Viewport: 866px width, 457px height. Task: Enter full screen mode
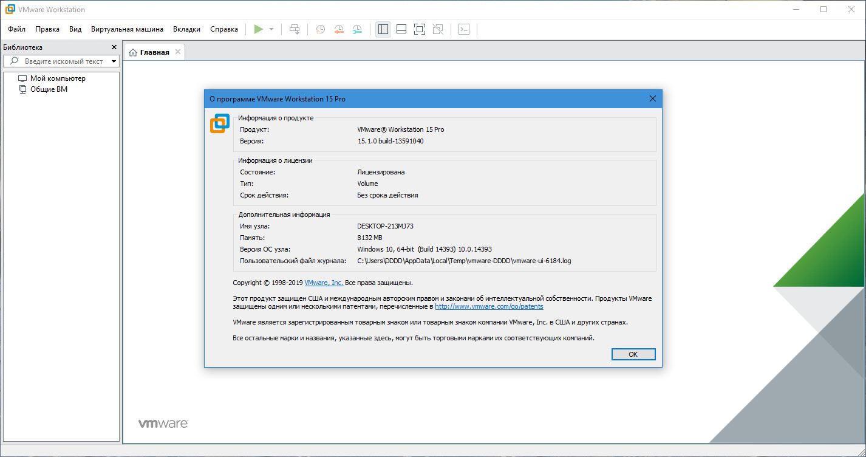click(x=419, y=29)
